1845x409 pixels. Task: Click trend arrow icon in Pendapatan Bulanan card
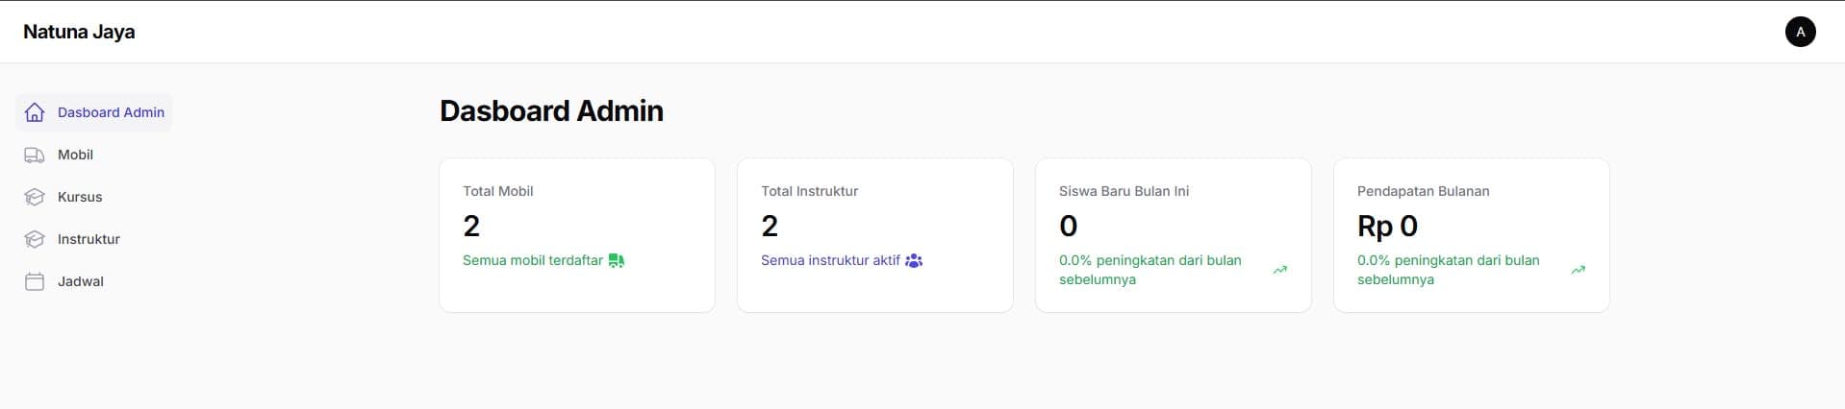point(1578,270)
